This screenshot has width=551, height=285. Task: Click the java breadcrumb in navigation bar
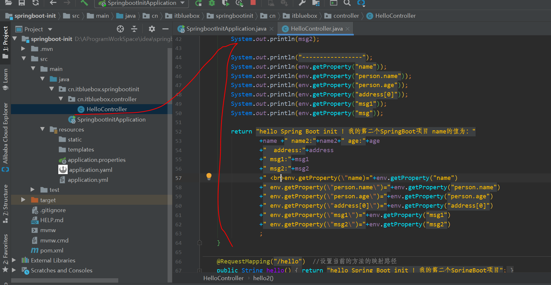[x=126, y=16]
